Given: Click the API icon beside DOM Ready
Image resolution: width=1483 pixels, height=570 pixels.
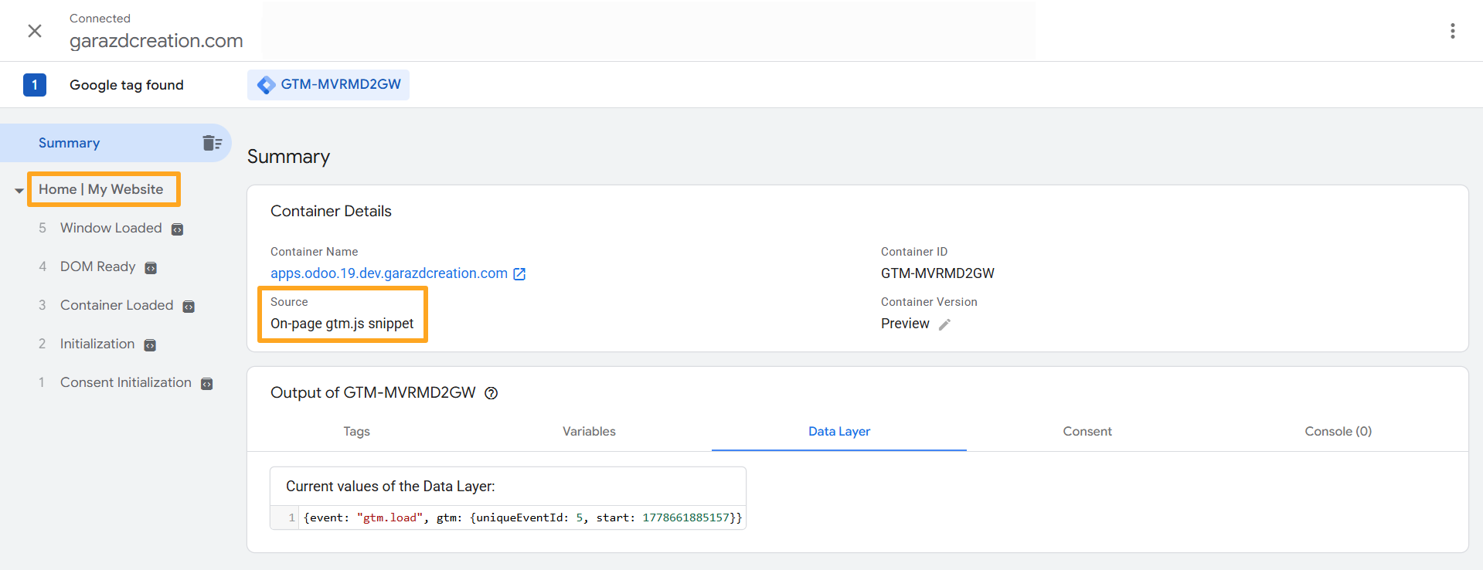Looking at the screenshot, I should 151,268.
